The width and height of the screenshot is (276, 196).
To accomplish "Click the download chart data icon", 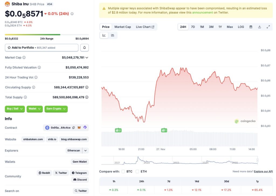I will click(260, 27).
